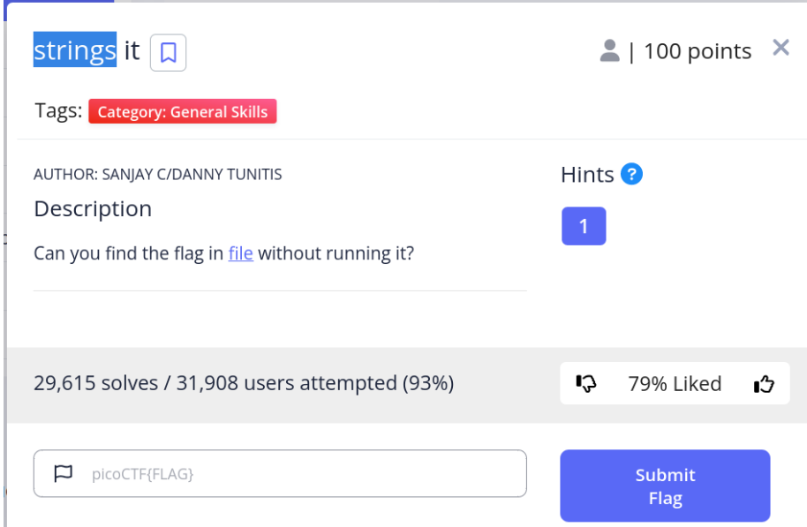Image resolution: width=807 pixels, height=527 pixels.
Task: Click the user icon beside 100 points
Action: pos(609,51)
